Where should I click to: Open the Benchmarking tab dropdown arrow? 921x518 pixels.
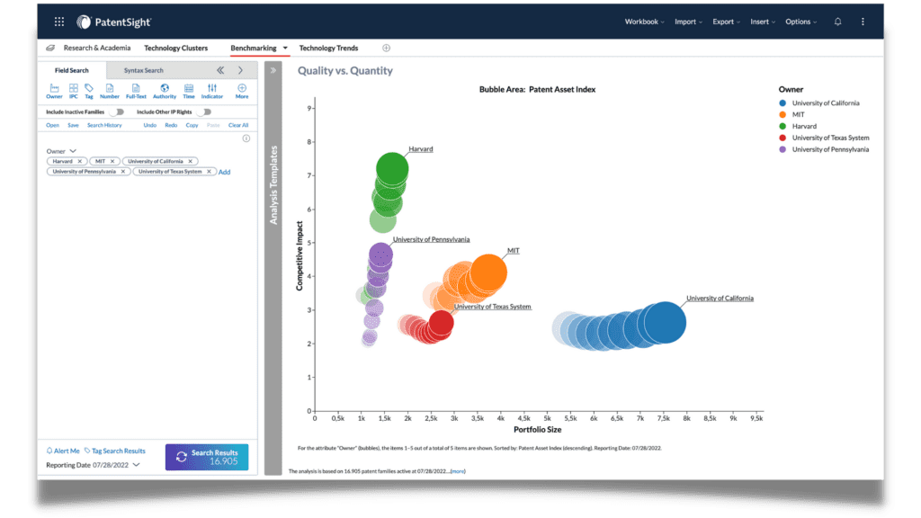point(285,49)
